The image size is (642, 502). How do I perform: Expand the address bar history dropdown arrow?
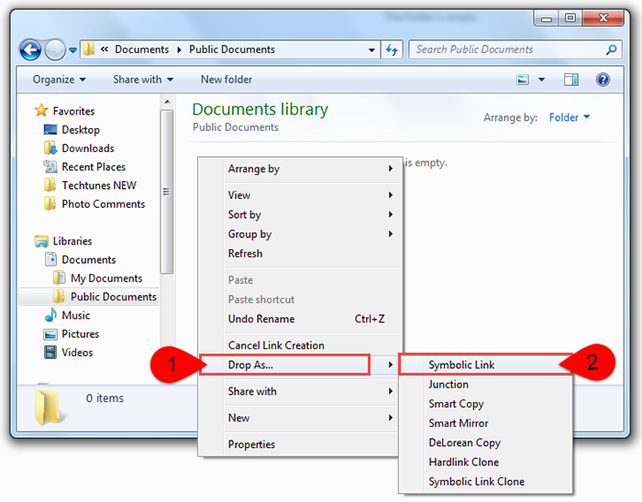click(x=371, y=49)
